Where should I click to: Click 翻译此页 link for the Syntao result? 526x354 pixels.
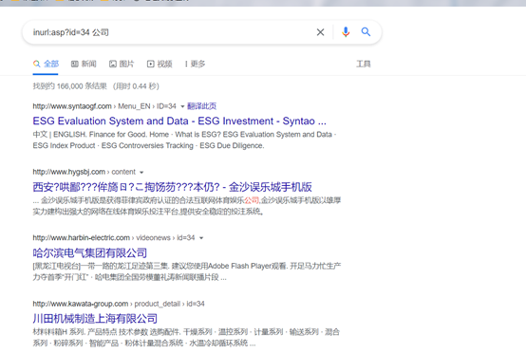201,106
